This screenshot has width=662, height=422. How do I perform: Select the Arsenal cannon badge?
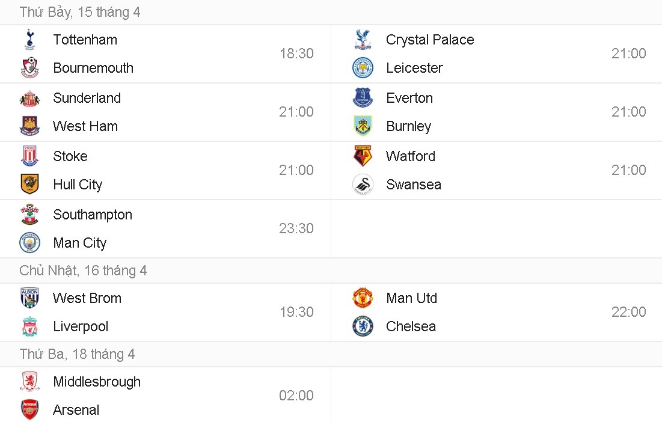[x=29, y=410]
